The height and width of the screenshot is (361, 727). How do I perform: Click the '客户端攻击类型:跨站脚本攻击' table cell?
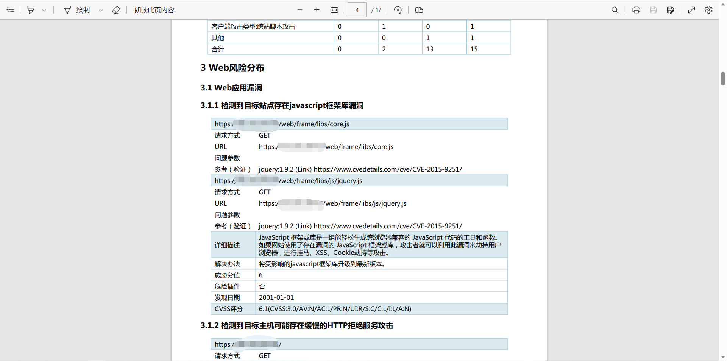[271, 26]
